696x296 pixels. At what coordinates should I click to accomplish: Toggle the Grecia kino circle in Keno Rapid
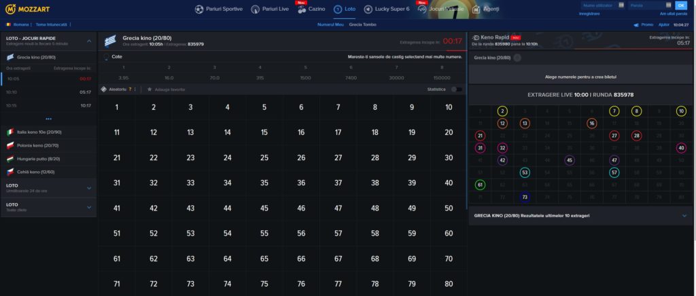point(517,58)
